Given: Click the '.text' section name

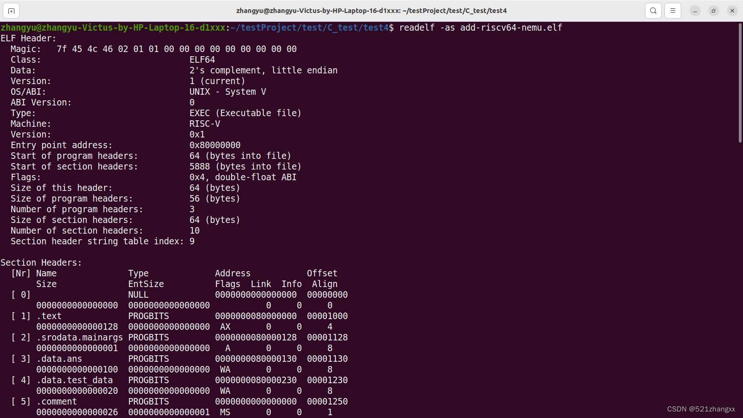Looking at the screenshot, I should (x=49, y=316).
